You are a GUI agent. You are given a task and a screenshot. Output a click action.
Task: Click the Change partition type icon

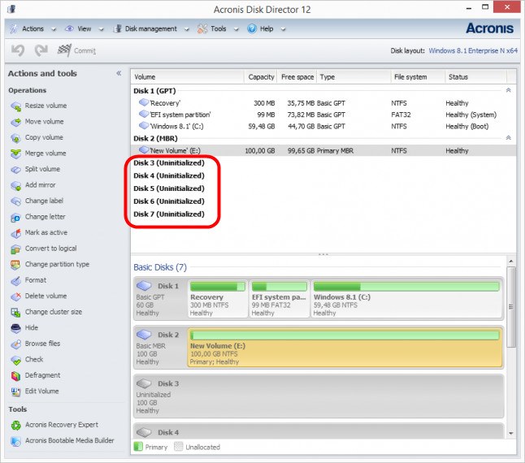15,265
